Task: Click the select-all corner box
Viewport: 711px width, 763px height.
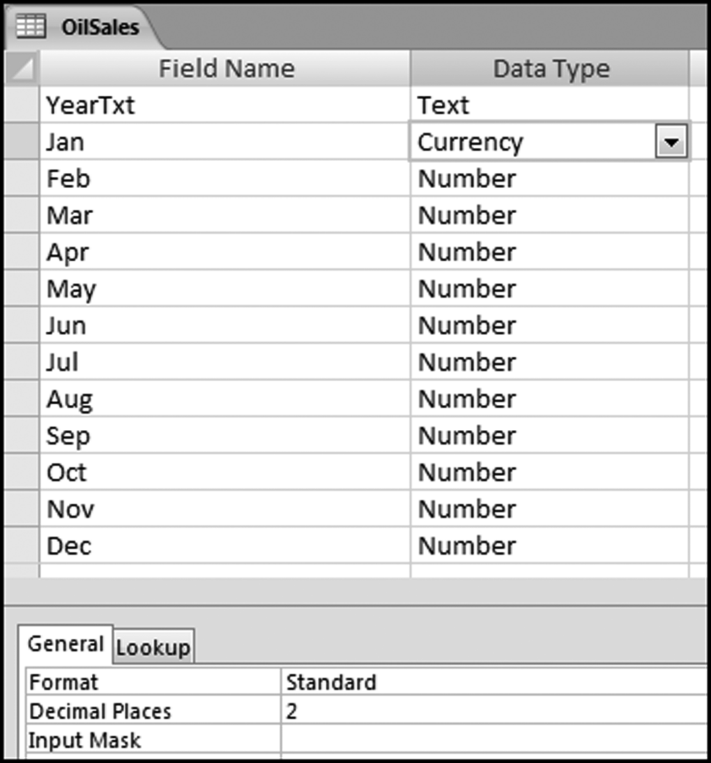Action: pyautogui.click(x=22, y=69)
